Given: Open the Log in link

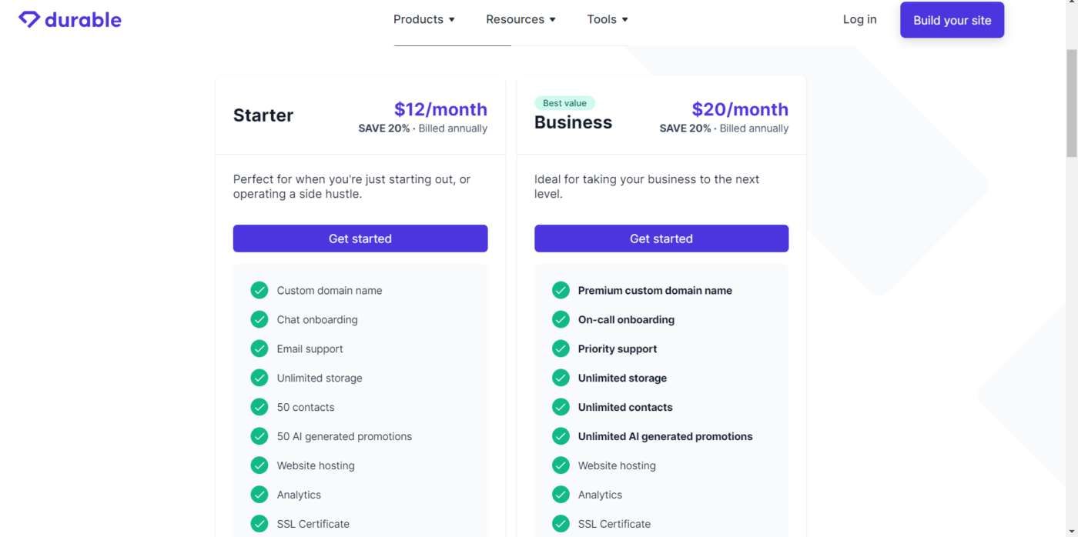Looking at the screenshot, I should [x=859, y=19].
